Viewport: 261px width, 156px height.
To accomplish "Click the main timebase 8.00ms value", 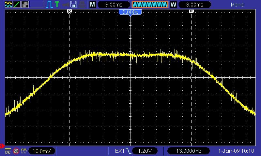I will (114, 5).
